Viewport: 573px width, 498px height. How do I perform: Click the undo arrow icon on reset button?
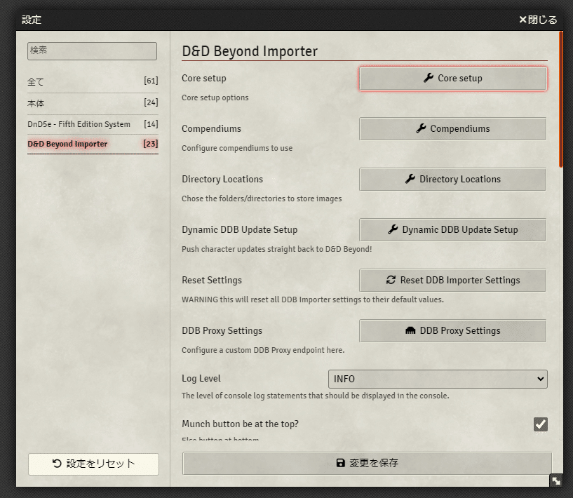point(57,464)
